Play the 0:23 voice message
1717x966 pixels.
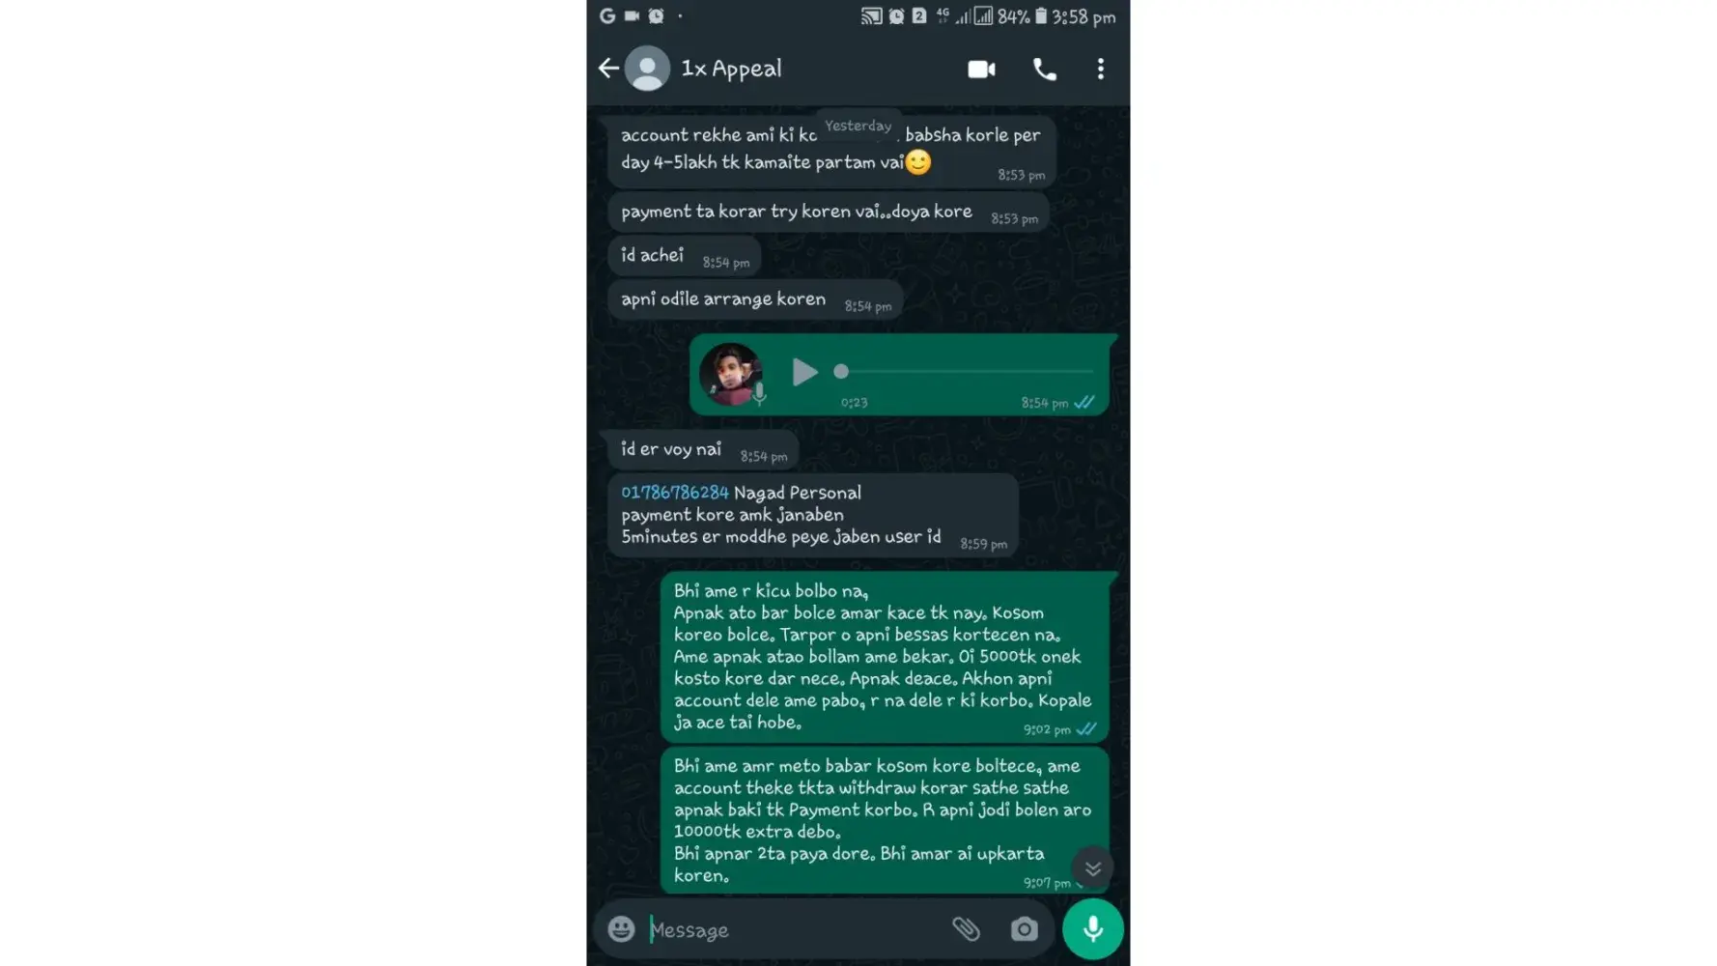804,372
